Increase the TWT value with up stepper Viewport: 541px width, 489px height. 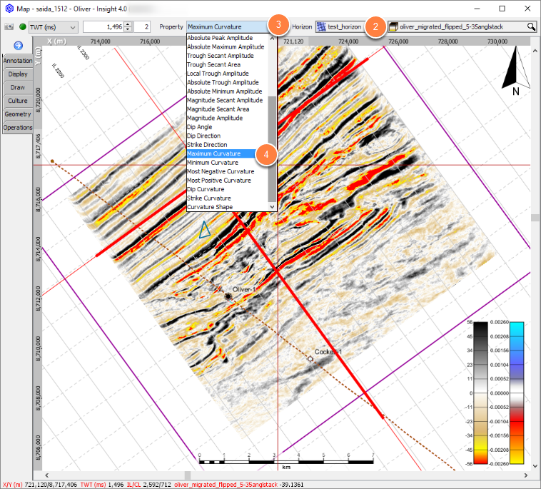[128, 24]
